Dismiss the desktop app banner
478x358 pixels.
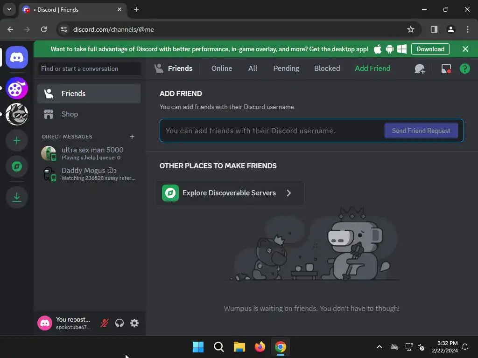click(465, 49)
